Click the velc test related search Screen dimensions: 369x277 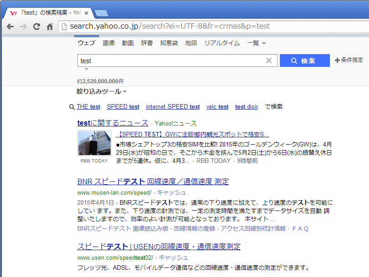pos(217,106)
